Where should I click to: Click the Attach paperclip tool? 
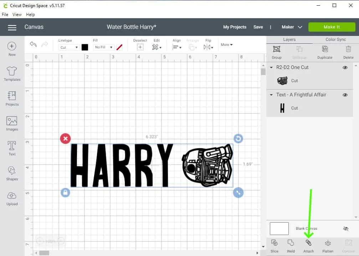click(309, 246)
